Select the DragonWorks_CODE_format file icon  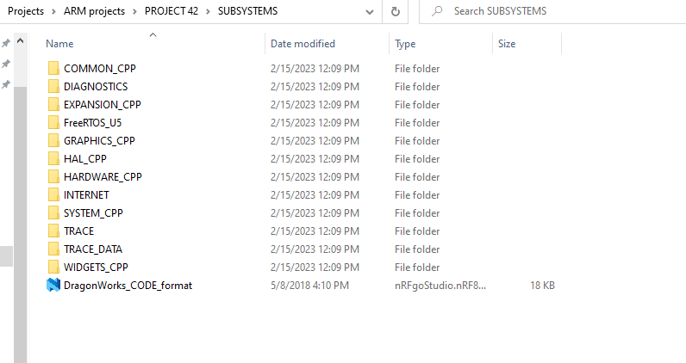(x=53, y=286)
